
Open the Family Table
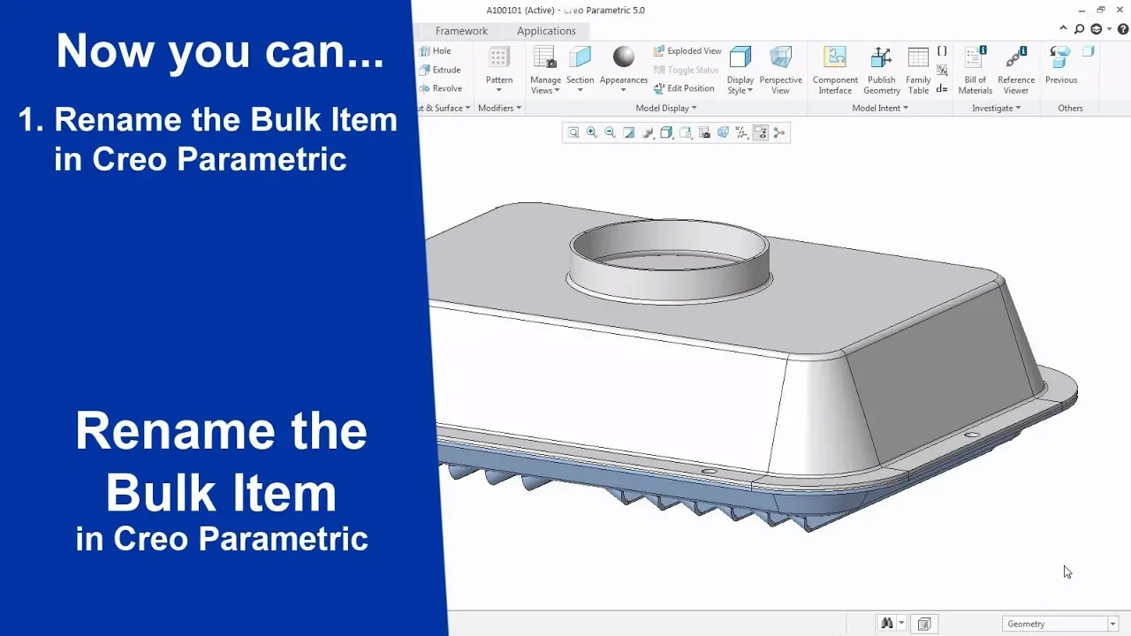[919, 69]
